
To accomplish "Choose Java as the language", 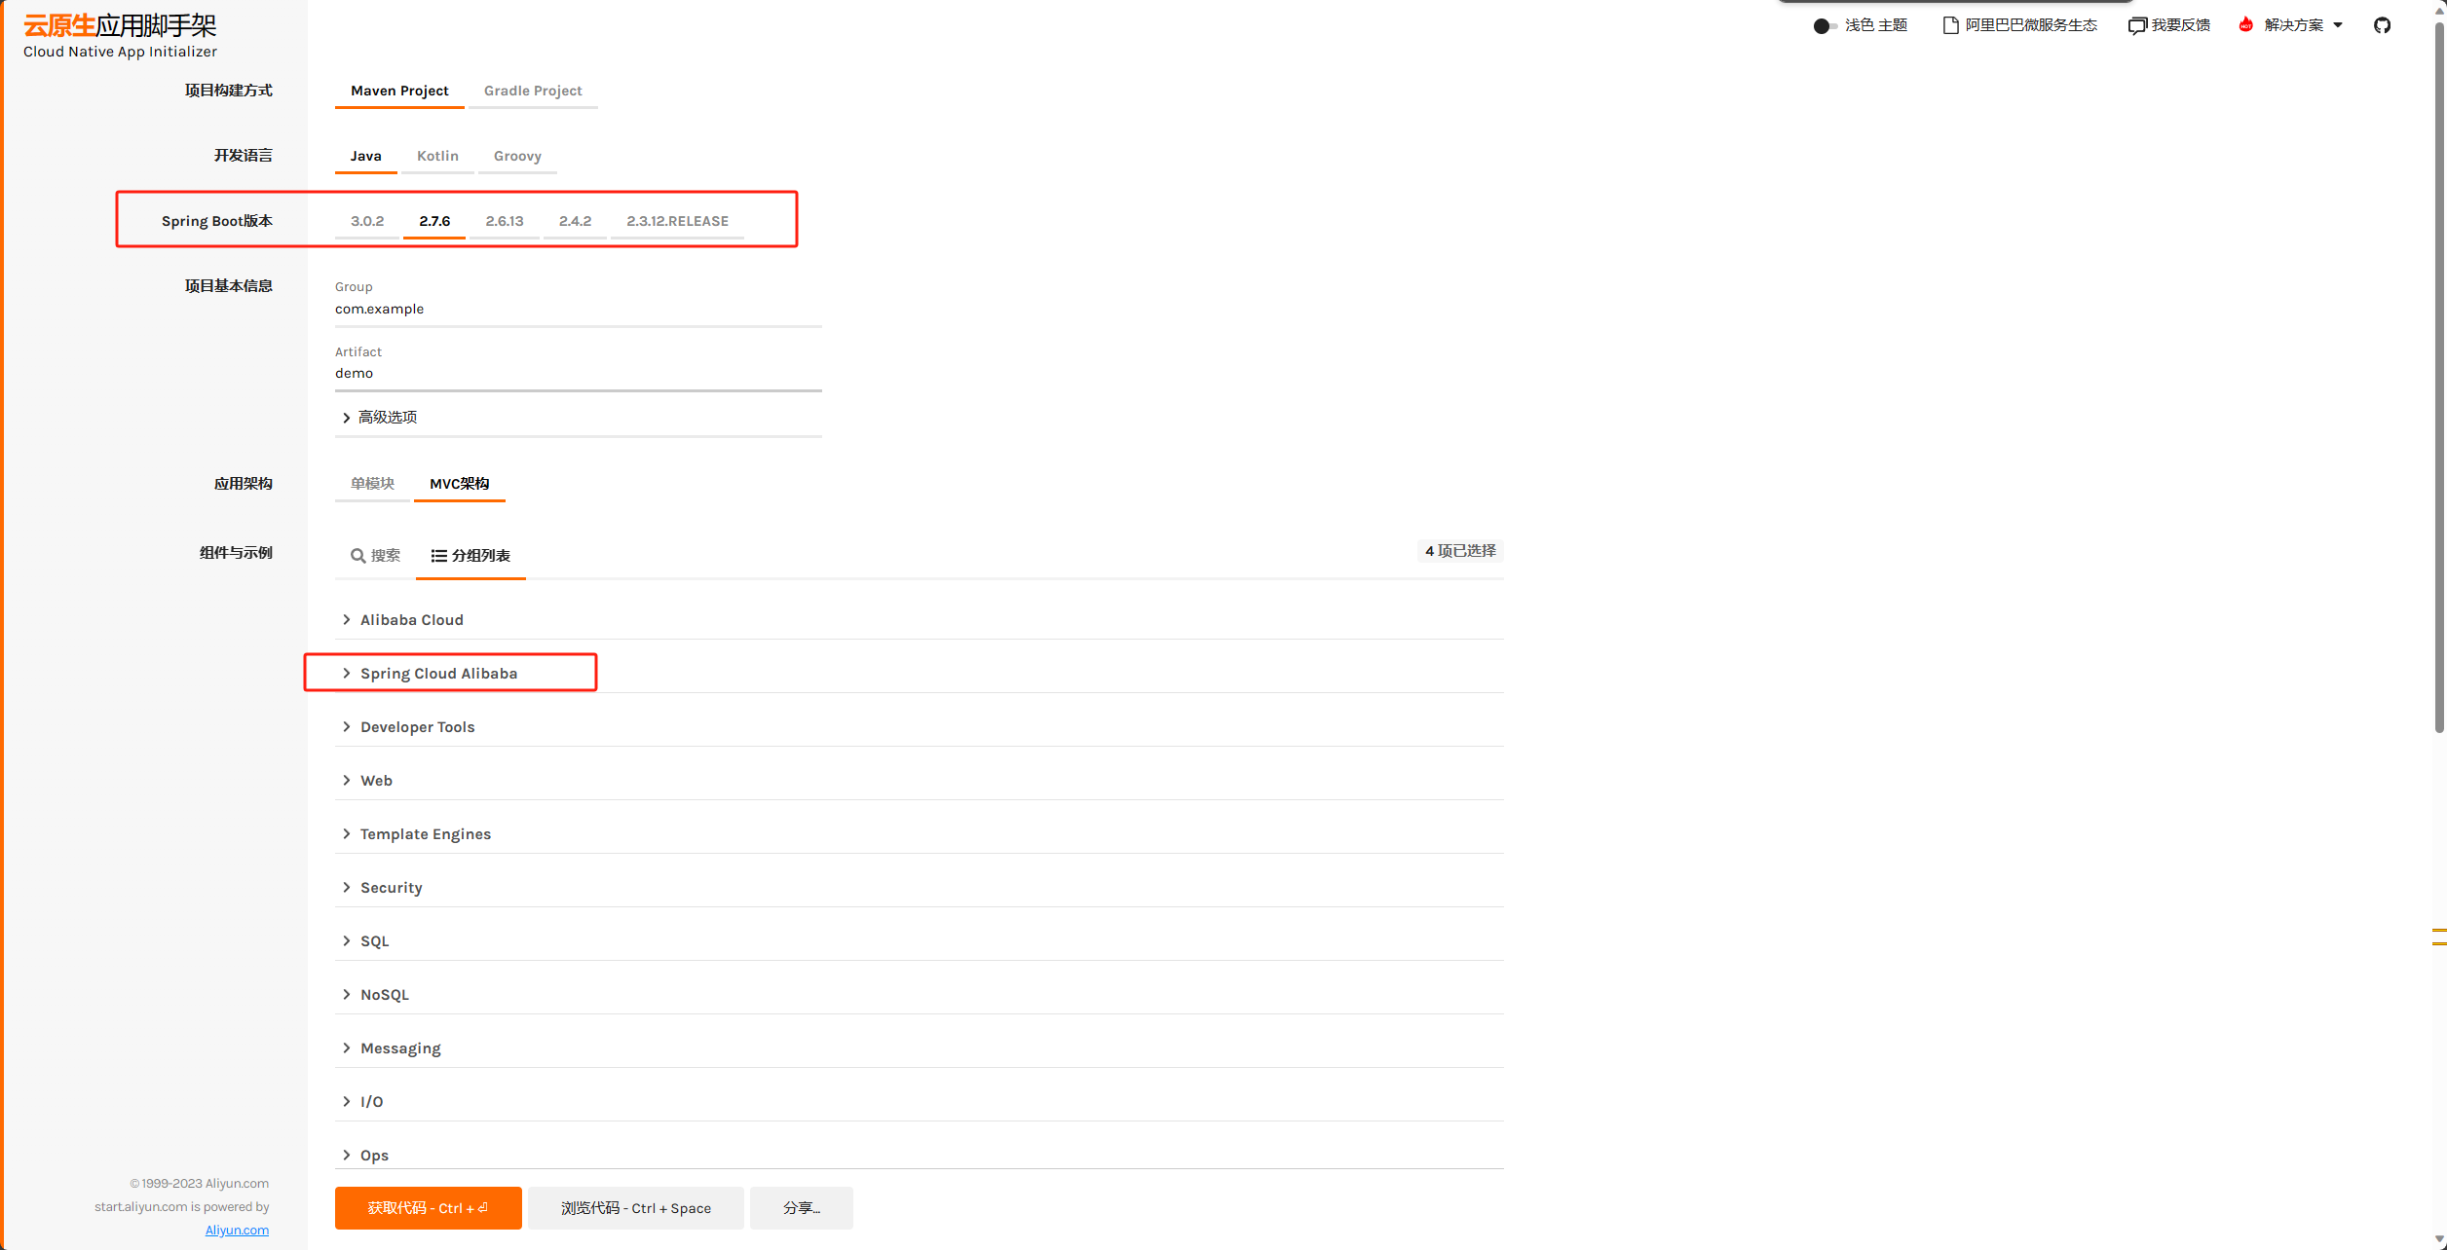I will point(366,156).
